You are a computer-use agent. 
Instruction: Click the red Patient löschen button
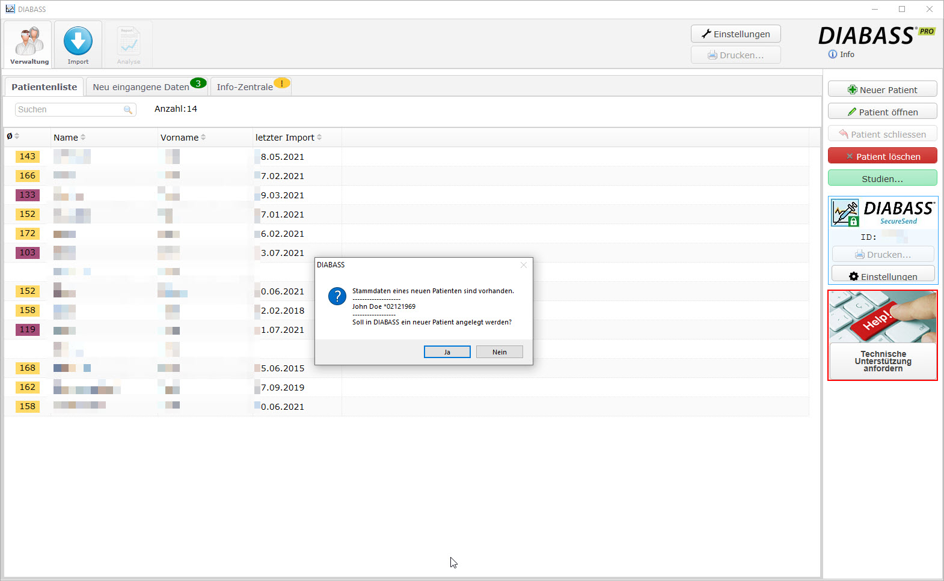[882, 156]
